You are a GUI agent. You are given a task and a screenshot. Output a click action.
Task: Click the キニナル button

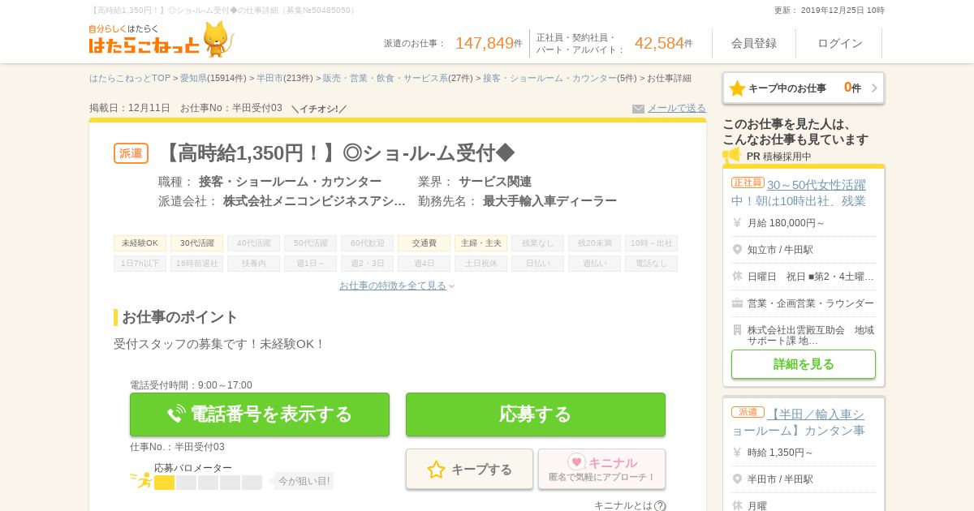coord(601,470)
